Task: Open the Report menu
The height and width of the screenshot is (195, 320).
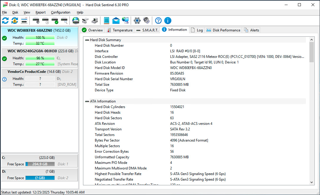Action: tap(41, 12)
